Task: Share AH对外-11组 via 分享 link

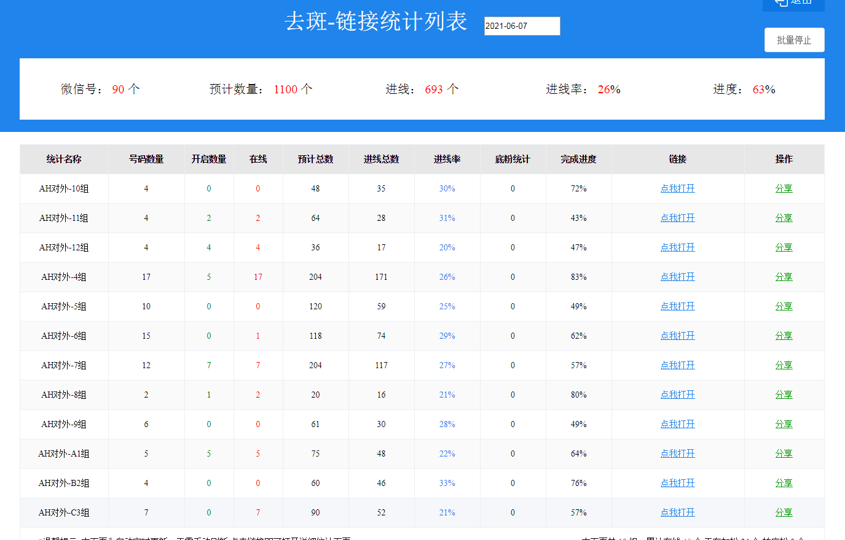Action: pos(784,218)
